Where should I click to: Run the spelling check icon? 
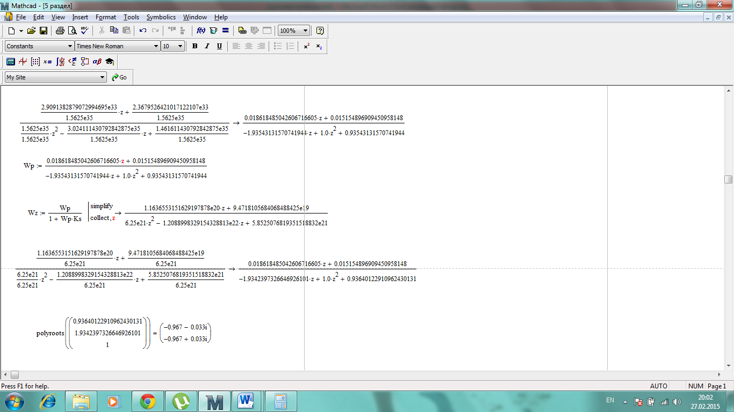pos(84,31)
